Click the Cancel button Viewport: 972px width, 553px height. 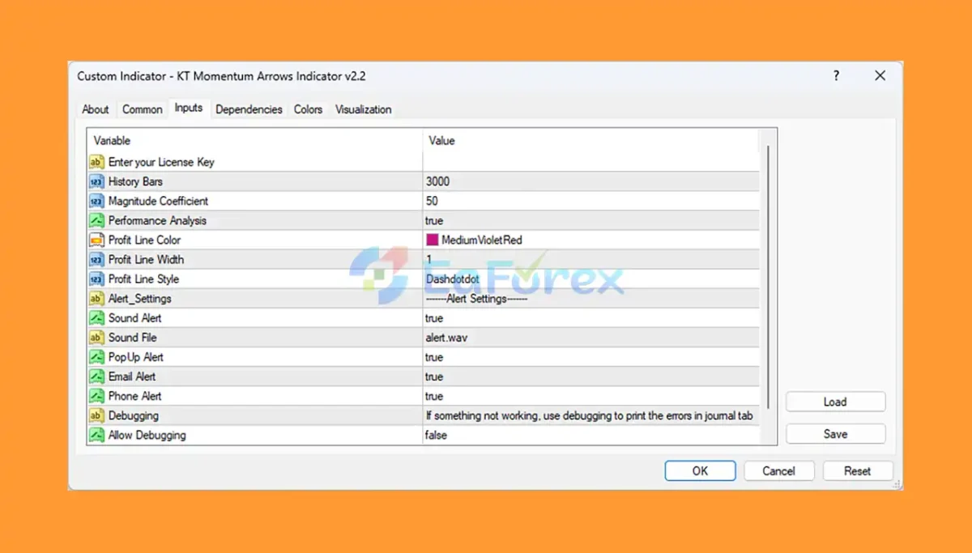[x=778, y=470]
